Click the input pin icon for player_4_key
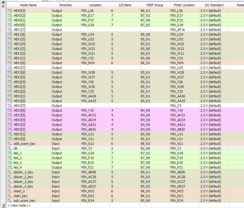 9,186
